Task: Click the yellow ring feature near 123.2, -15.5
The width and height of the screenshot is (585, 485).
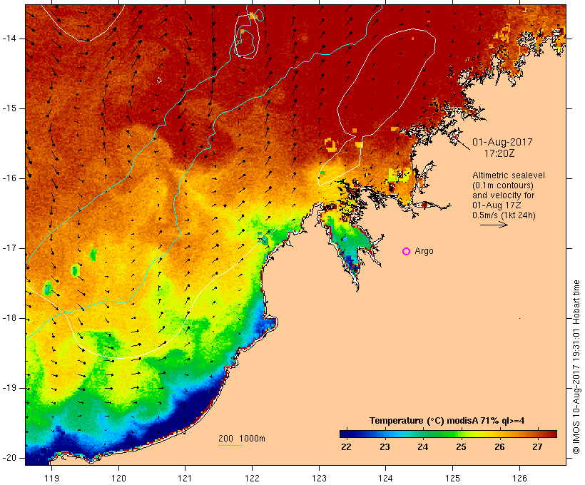Action: (330, 144)
